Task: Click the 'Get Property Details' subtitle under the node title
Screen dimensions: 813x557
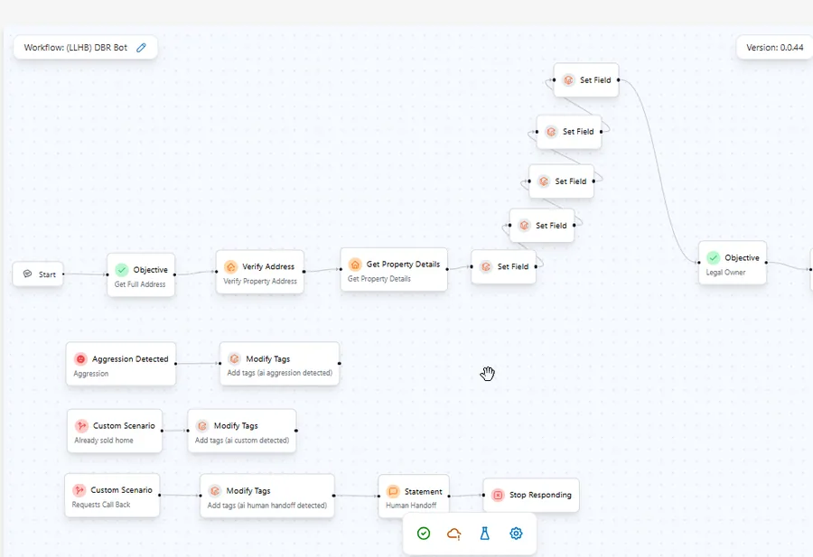Action: (379, 279)
